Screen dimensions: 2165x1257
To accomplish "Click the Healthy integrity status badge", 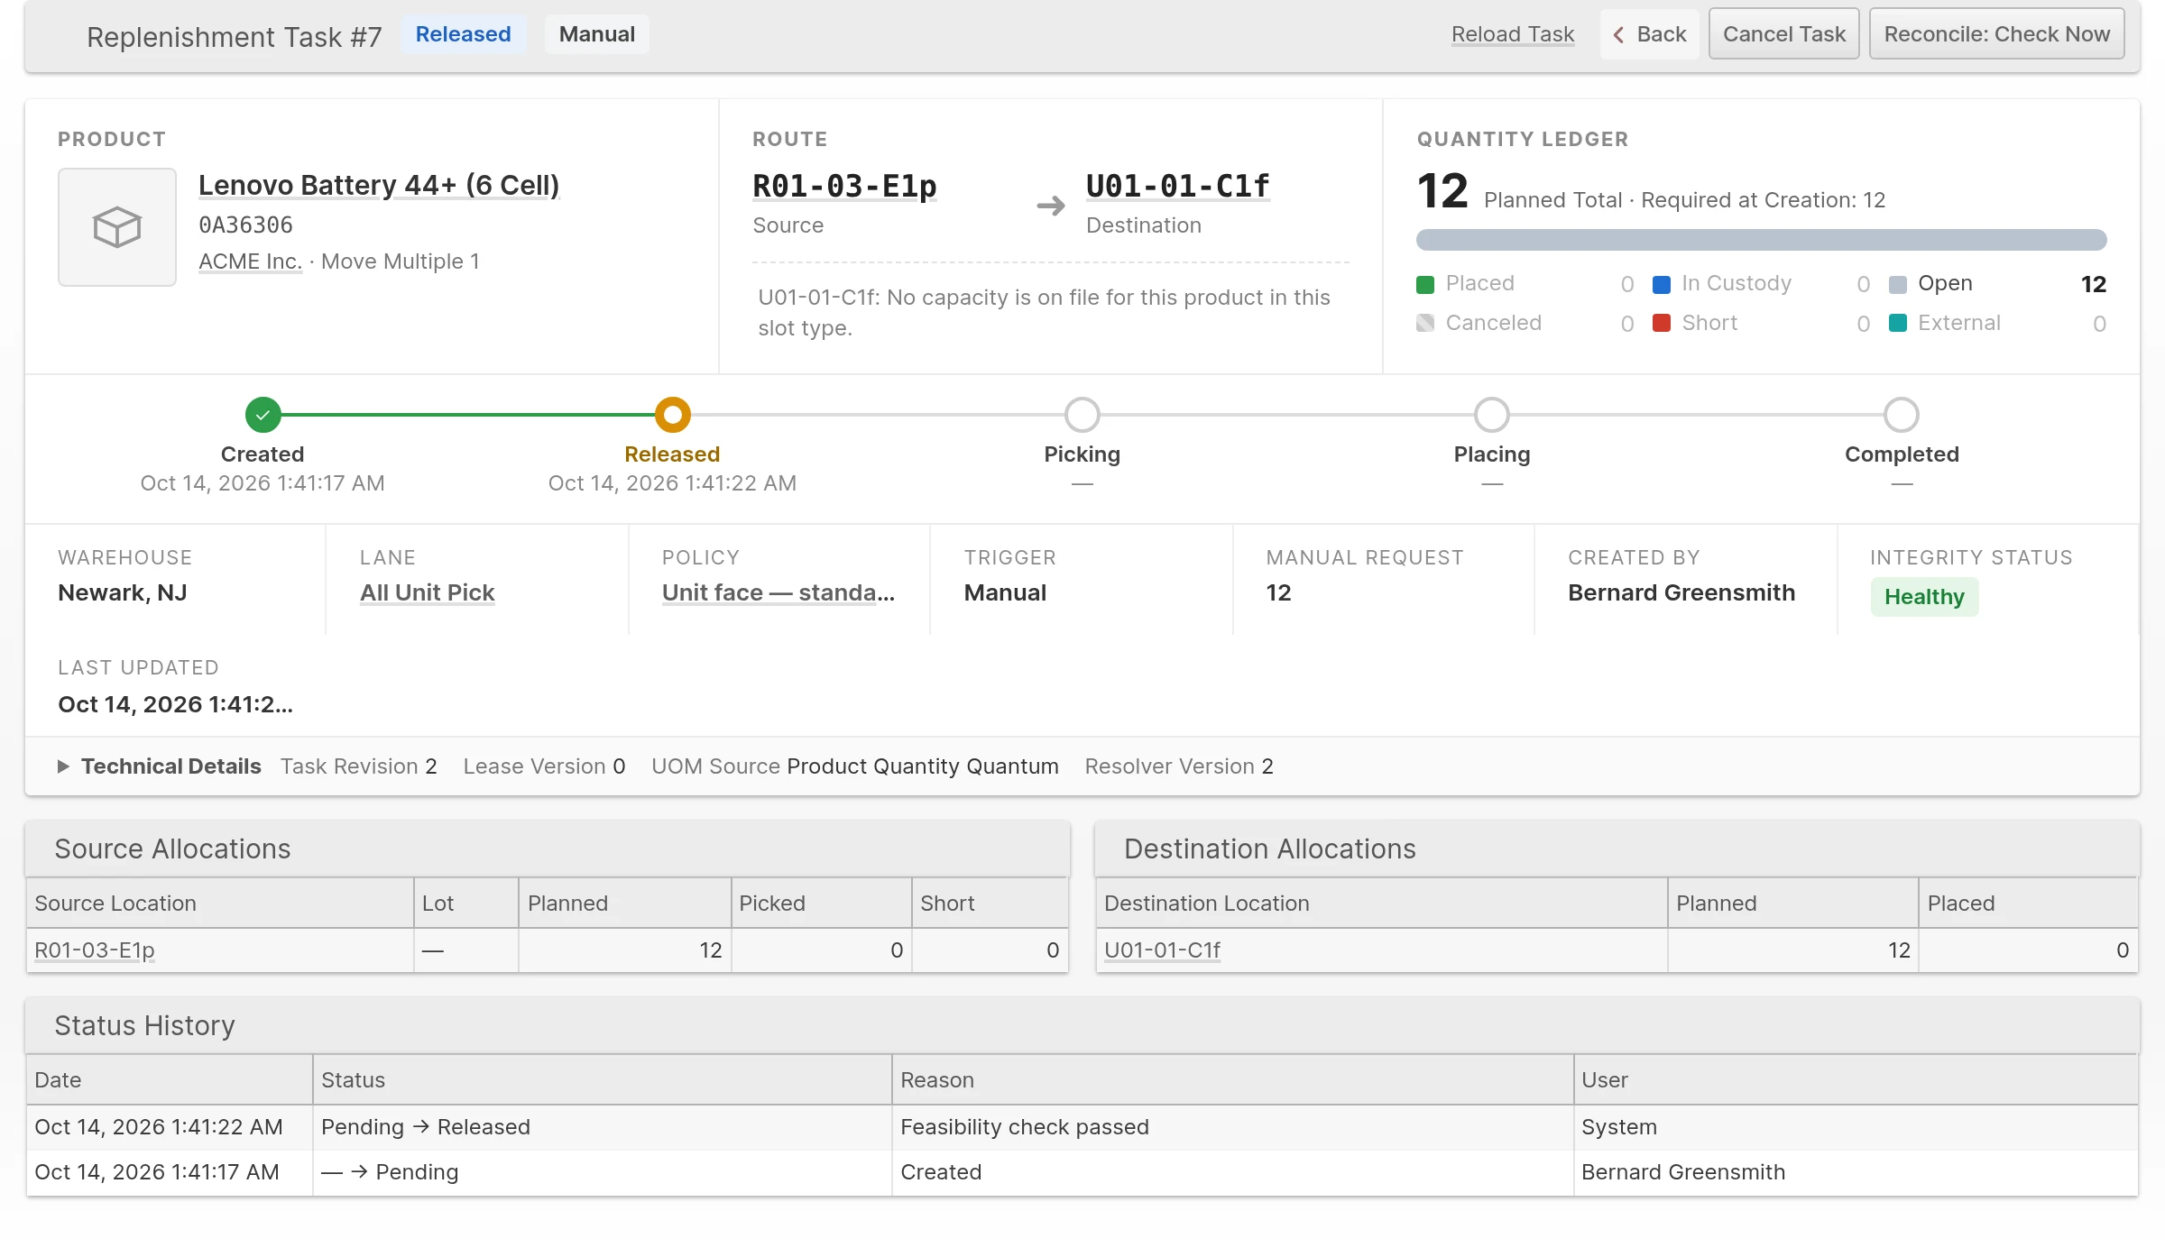I will point(1924,597).
